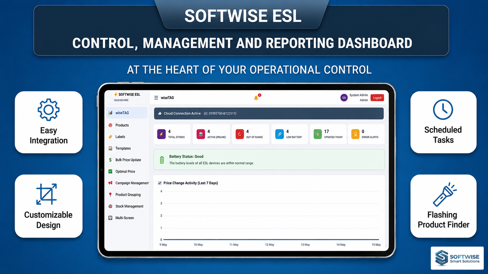Click the purple Total Stores lightning icon
The height and width of the screenshot is (274, 488).
coord(161,134)
